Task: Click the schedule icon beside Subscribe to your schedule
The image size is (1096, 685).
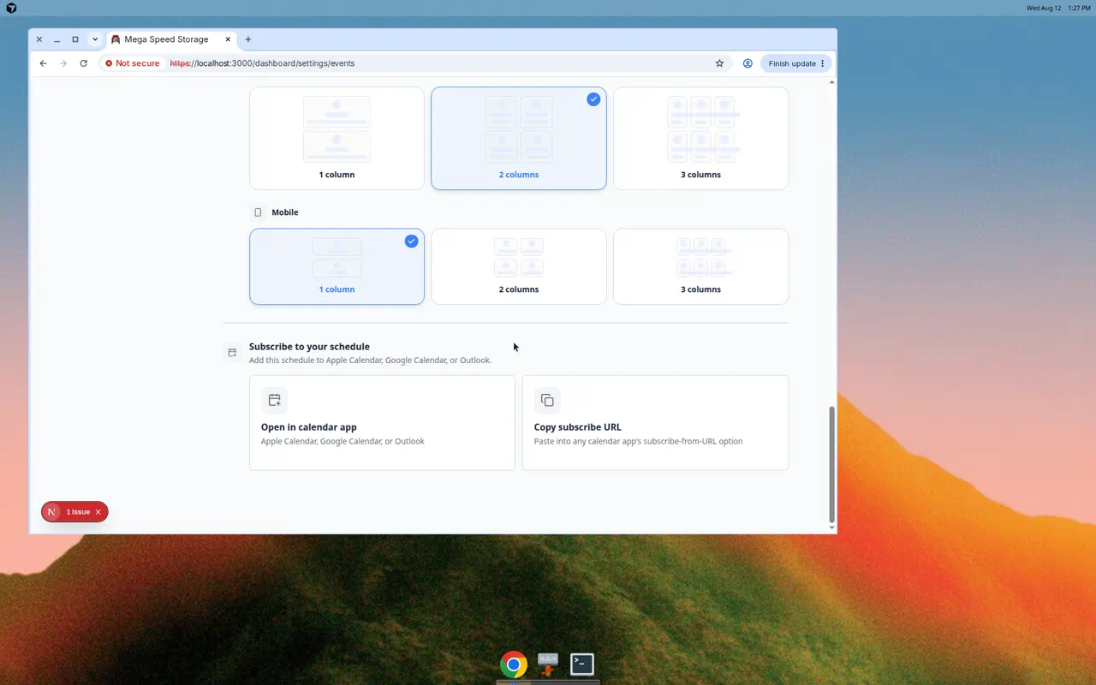Action: point(232,353)
